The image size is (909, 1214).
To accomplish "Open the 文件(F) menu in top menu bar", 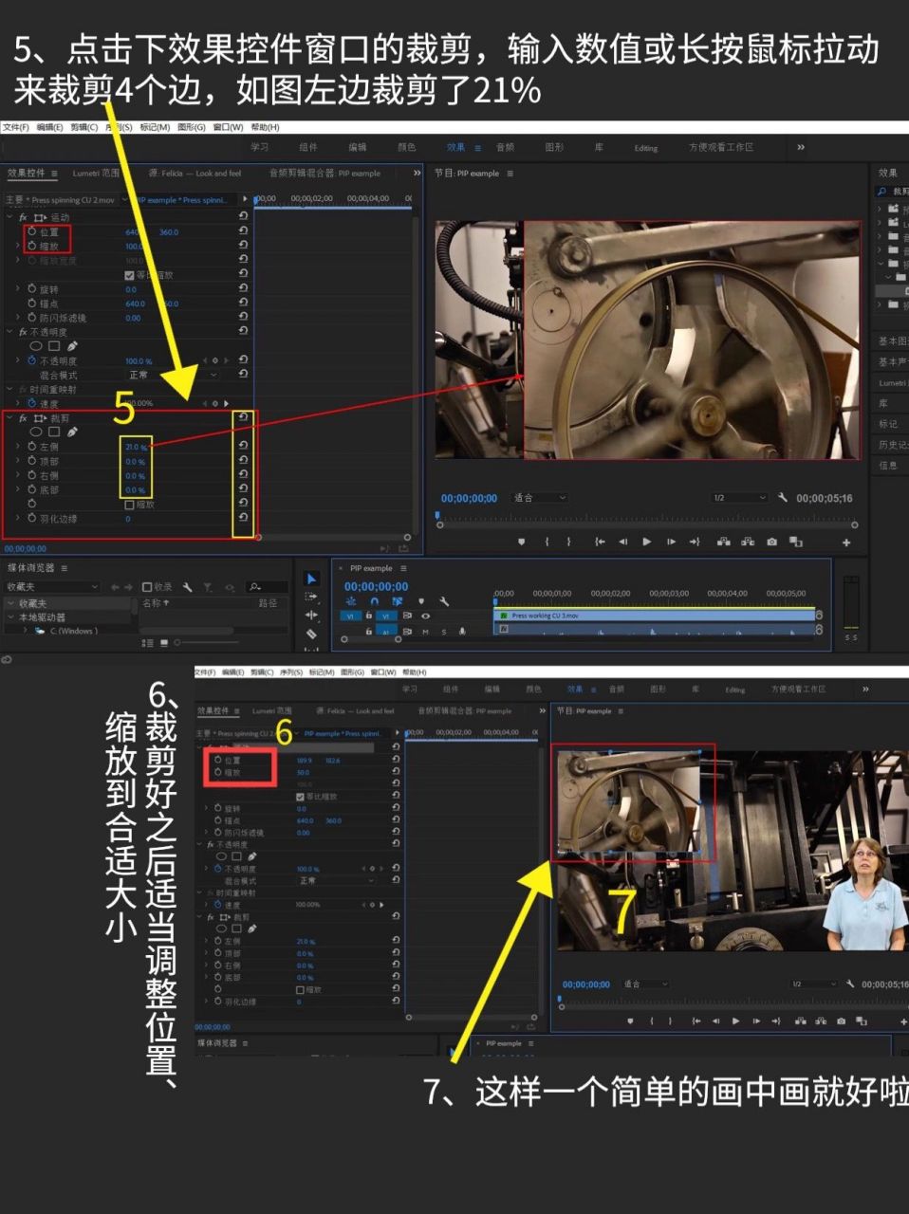I will click(15, 127).
